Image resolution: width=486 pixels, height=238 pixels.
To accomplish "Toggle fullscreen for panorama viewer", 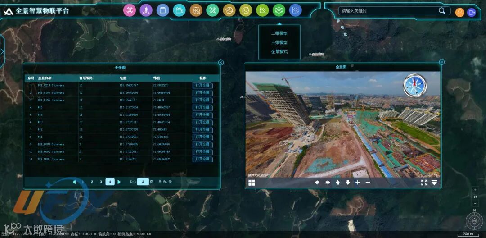I will 424,183.
